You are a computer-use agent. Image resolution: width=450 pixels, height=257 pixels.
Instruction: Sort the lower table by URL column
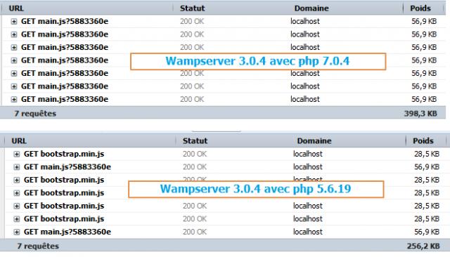[x=19, y=141]
